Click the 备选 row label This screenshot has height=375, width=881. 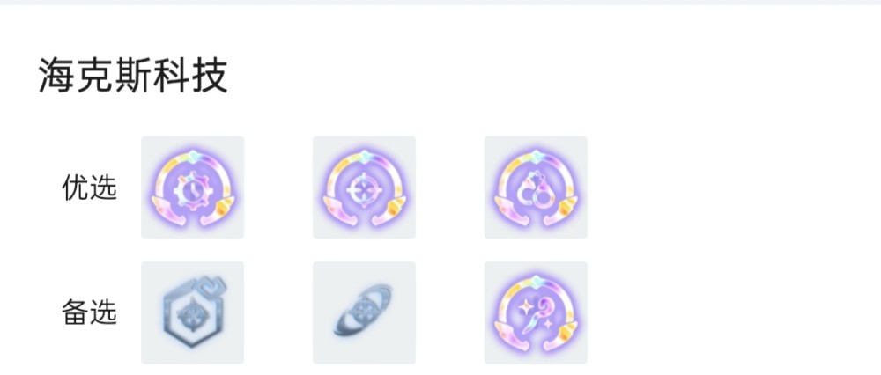(x=89, y=312)
